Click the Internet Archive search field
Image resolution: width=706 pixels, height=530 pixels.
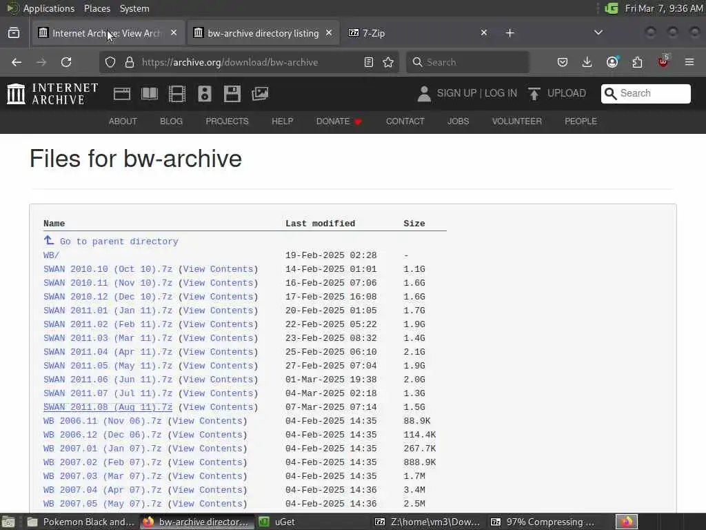645,93
